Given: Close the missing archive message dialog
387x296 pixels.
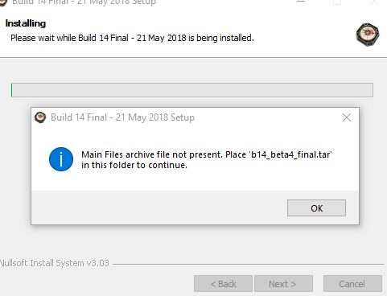Looking at the screenshot, I should pyautogui.click(x=347, y=117).
